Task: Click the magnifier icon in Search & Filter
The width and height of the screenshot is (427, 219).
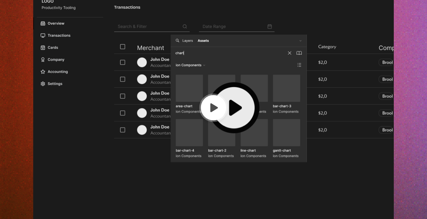Action: pos(185,26)
